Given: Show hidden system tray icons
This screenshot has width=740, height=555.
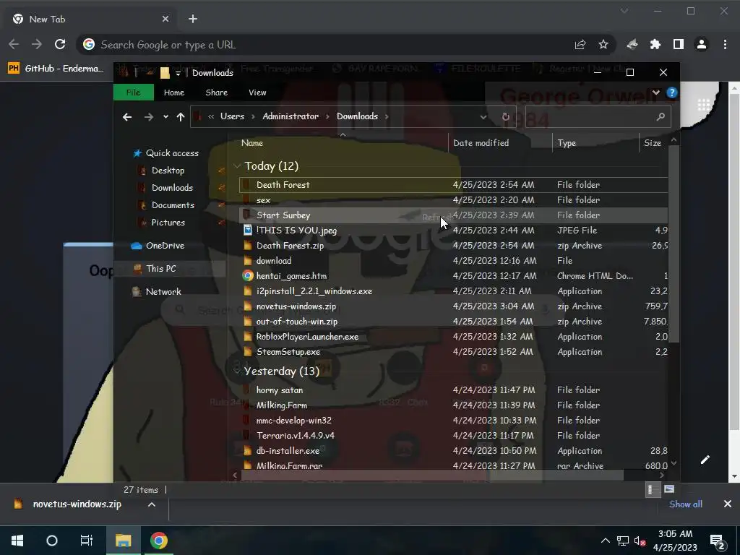Looking at the screenshot, I should pos(605,541).
